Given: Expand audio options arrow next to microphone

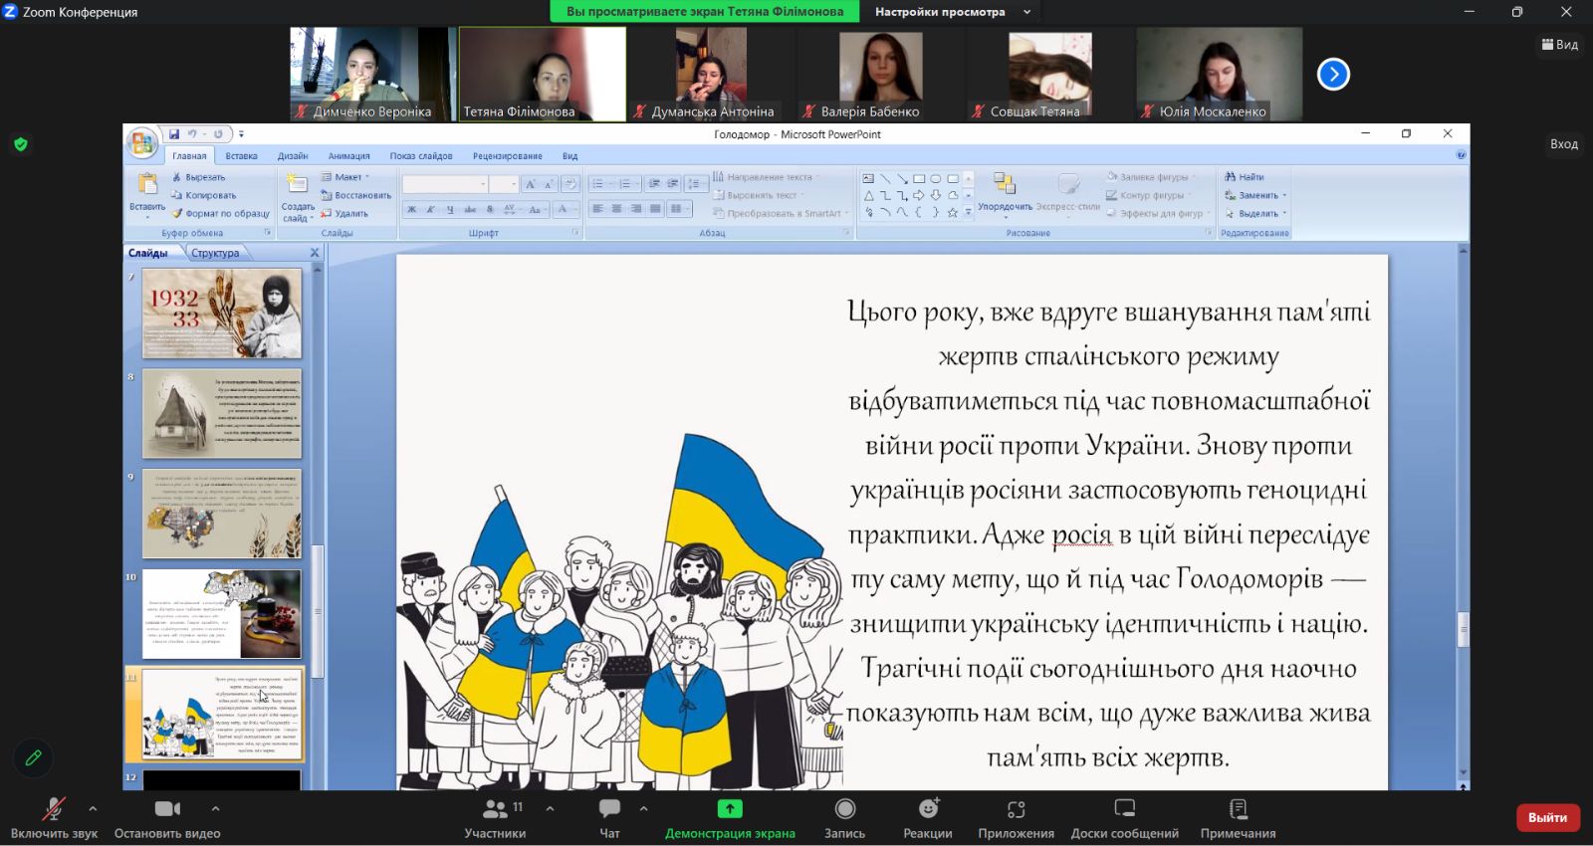Looking at the screenshot, I should (x=93, y=808).
